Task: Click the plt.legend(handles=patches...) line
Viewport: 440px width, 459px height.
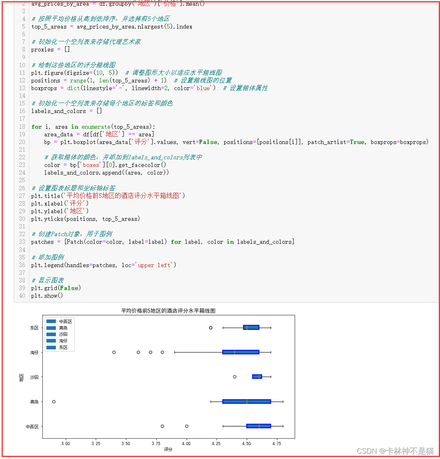Action: [x=104, y=265]
